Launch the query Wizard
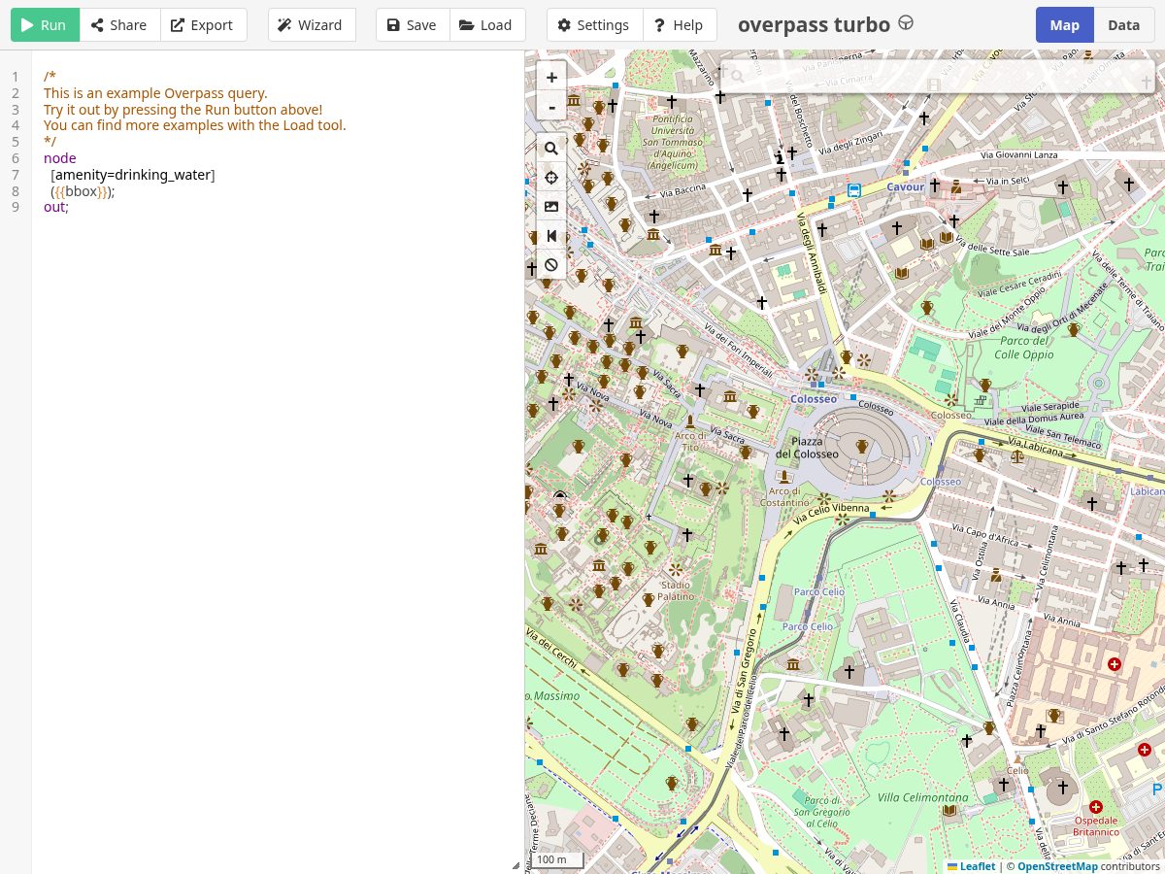This screenshot has height=874, width=1165. point(312,25)
